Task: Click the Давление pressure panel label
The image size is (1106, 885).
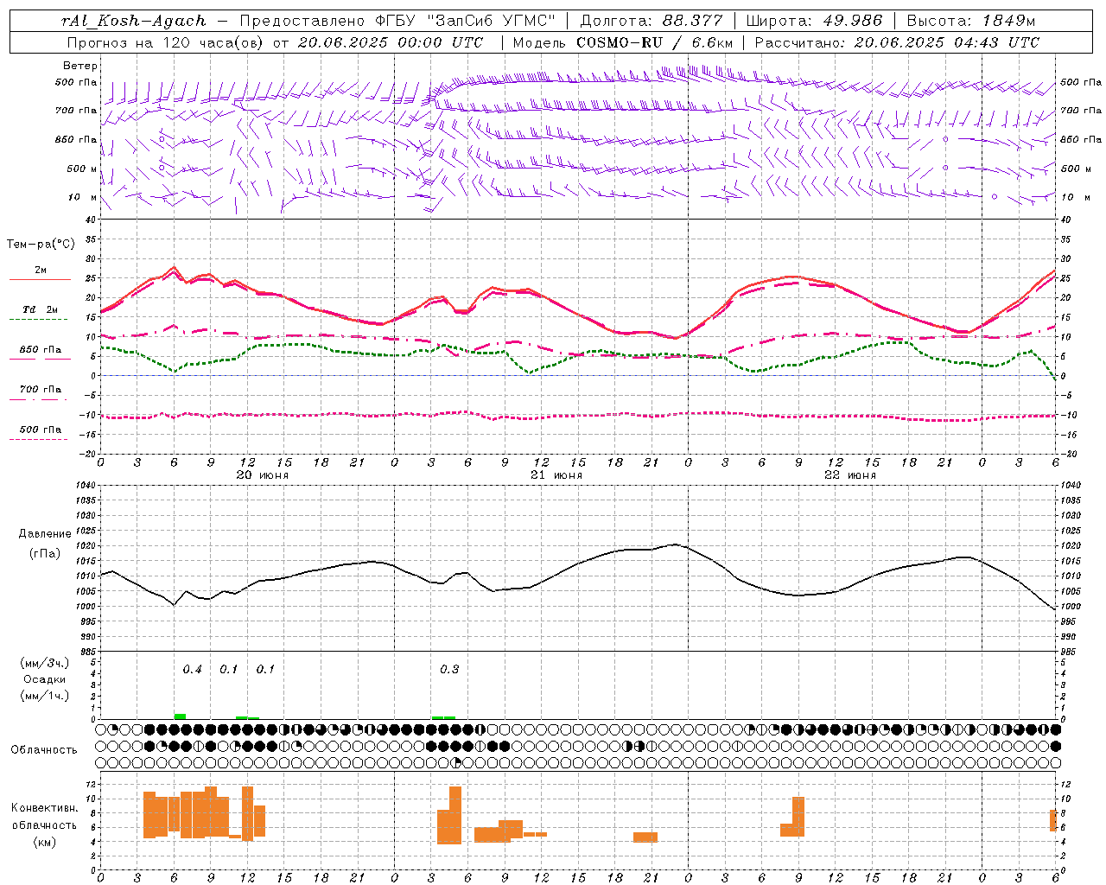Action: point(45,534)
